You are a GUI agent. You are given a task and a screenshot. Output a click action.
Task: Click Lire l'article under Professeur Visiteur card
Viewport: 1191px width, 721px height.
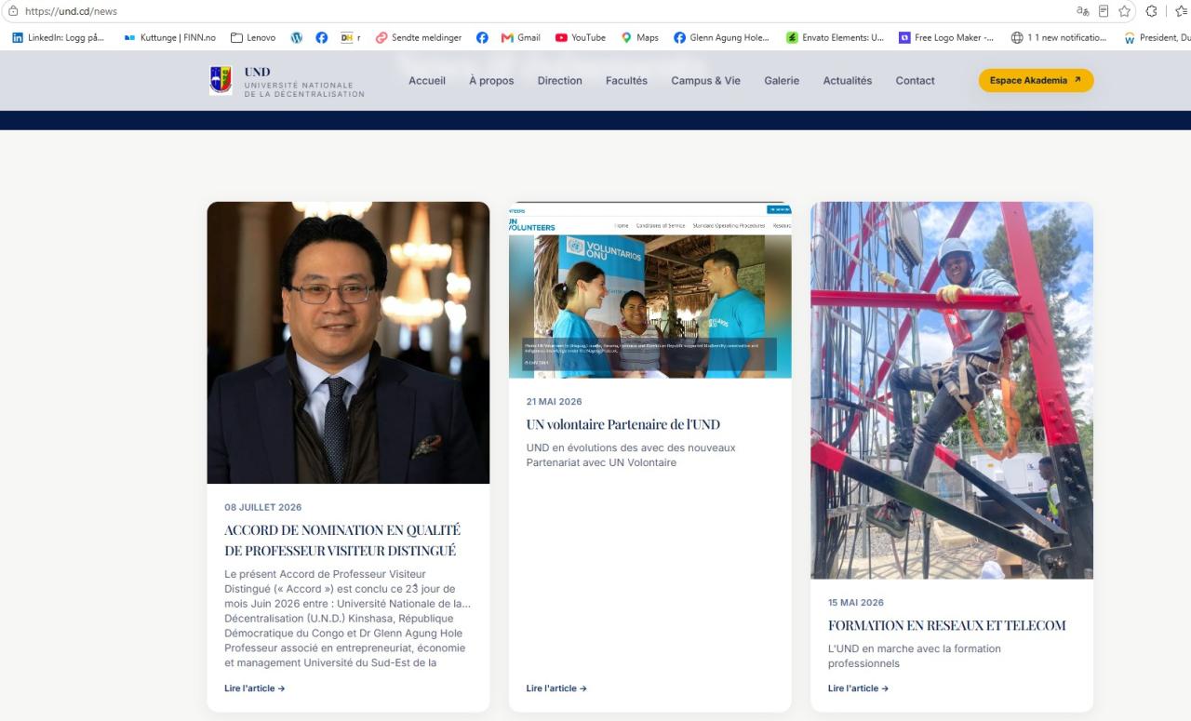point(255,688)
